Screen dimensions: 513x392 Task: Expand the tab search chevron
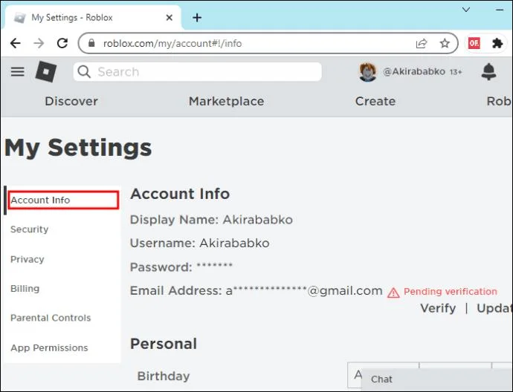(x=466, y=10)
